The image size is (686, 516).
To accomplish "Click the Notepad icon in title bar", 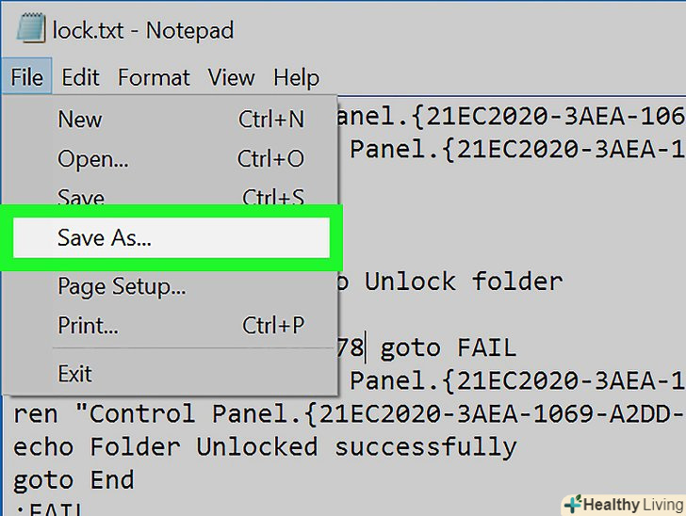I will (30, 30).
